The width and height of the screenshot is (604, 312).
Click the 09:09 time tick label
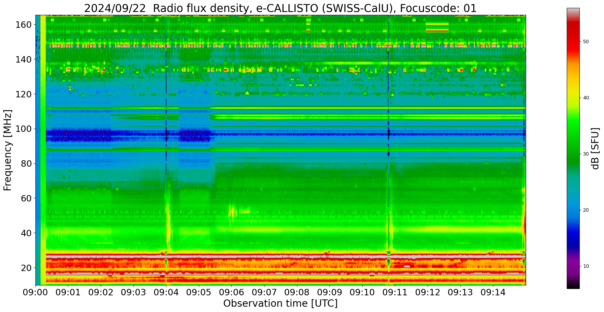[x=330, y=293]
